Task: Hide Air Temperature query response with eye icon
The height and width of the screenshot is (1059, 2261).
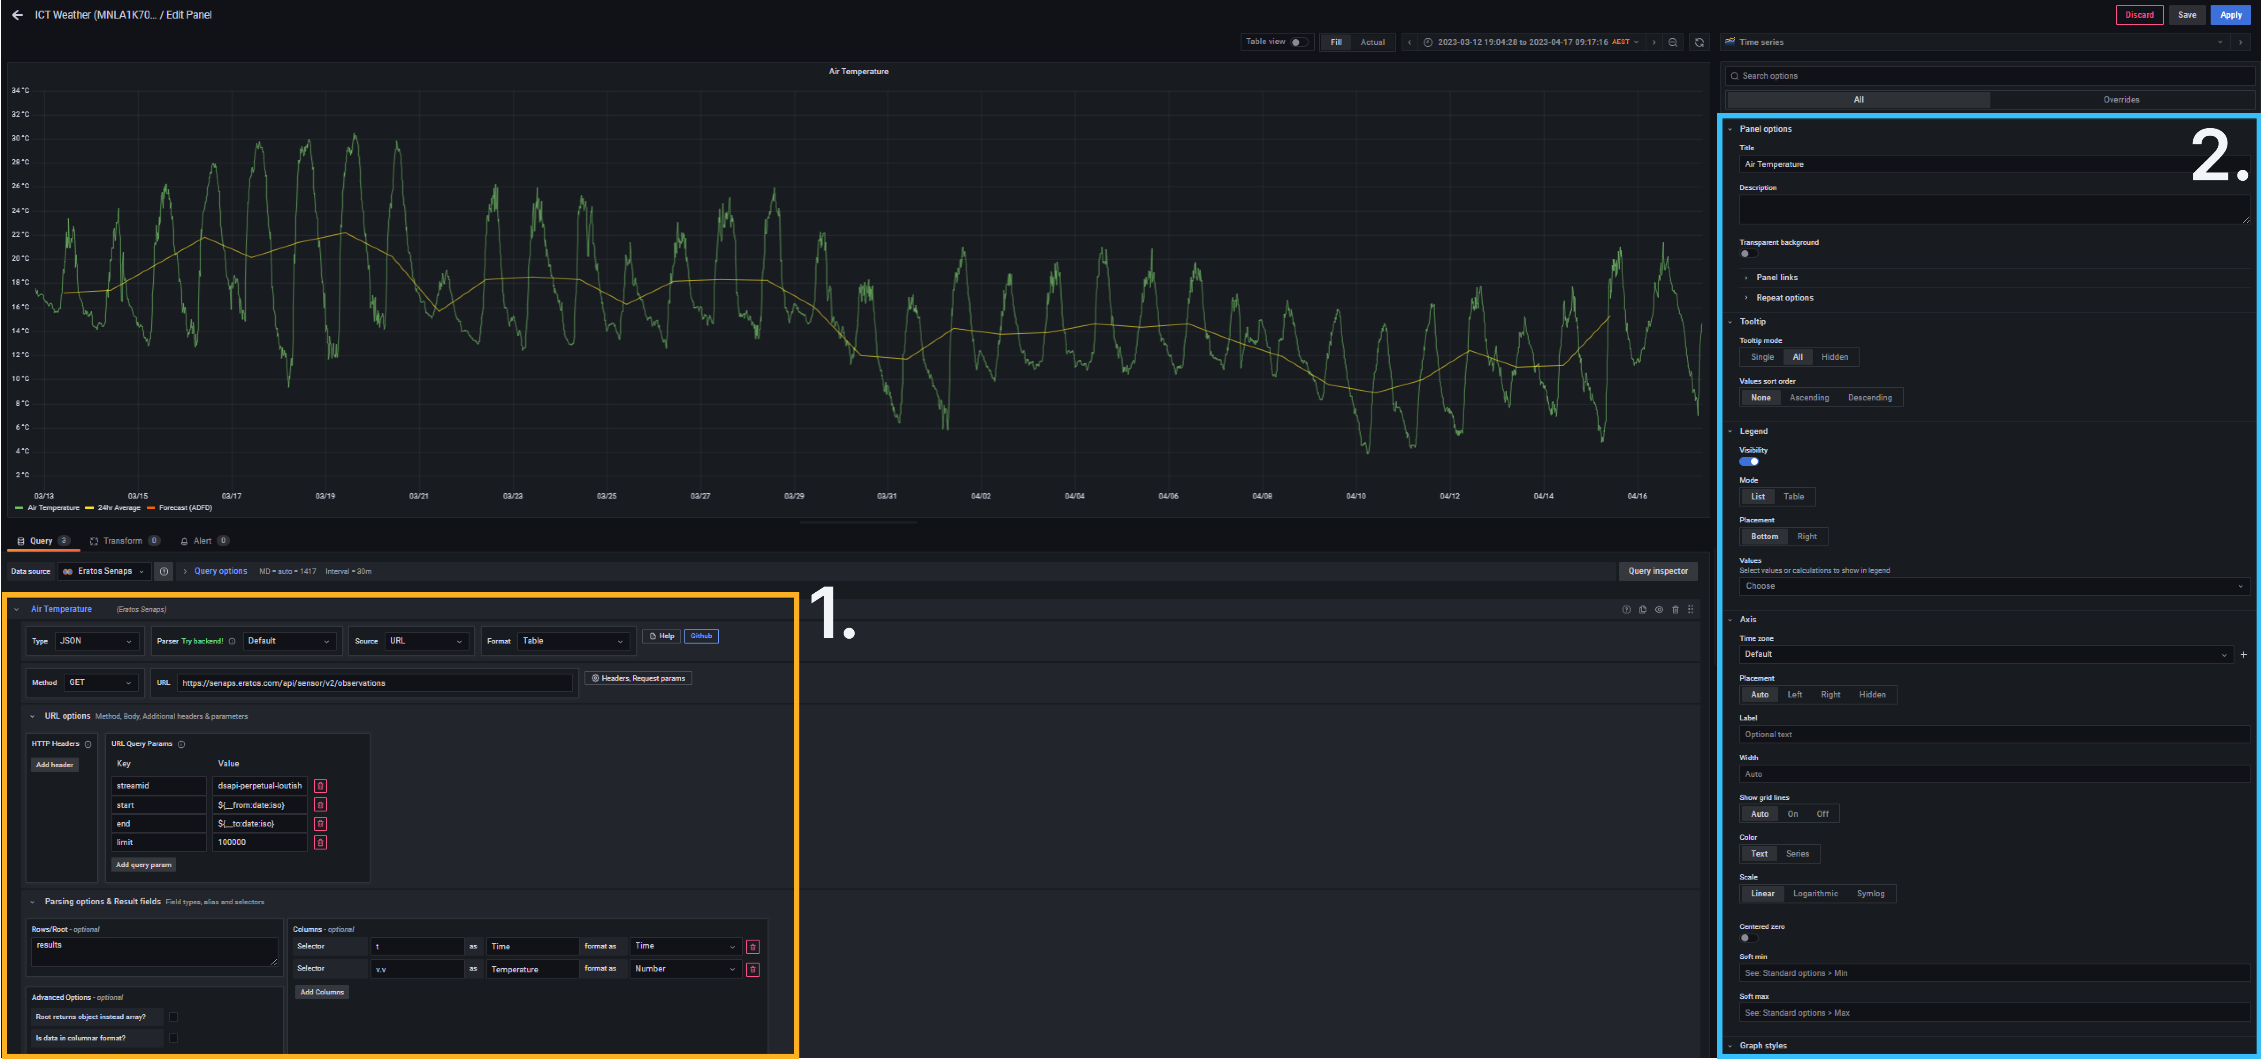Action: [1659, 610]
